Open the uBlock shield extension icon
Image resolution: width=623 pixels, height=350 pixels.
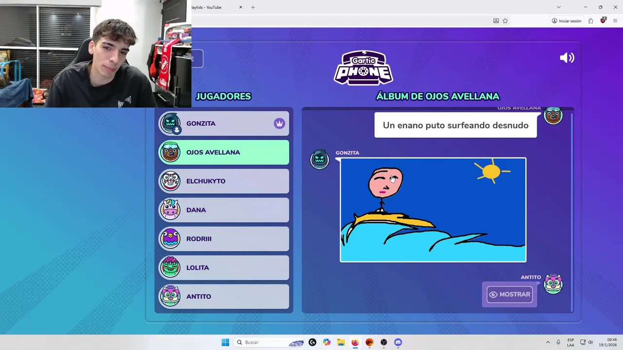(x=603, y=20)
